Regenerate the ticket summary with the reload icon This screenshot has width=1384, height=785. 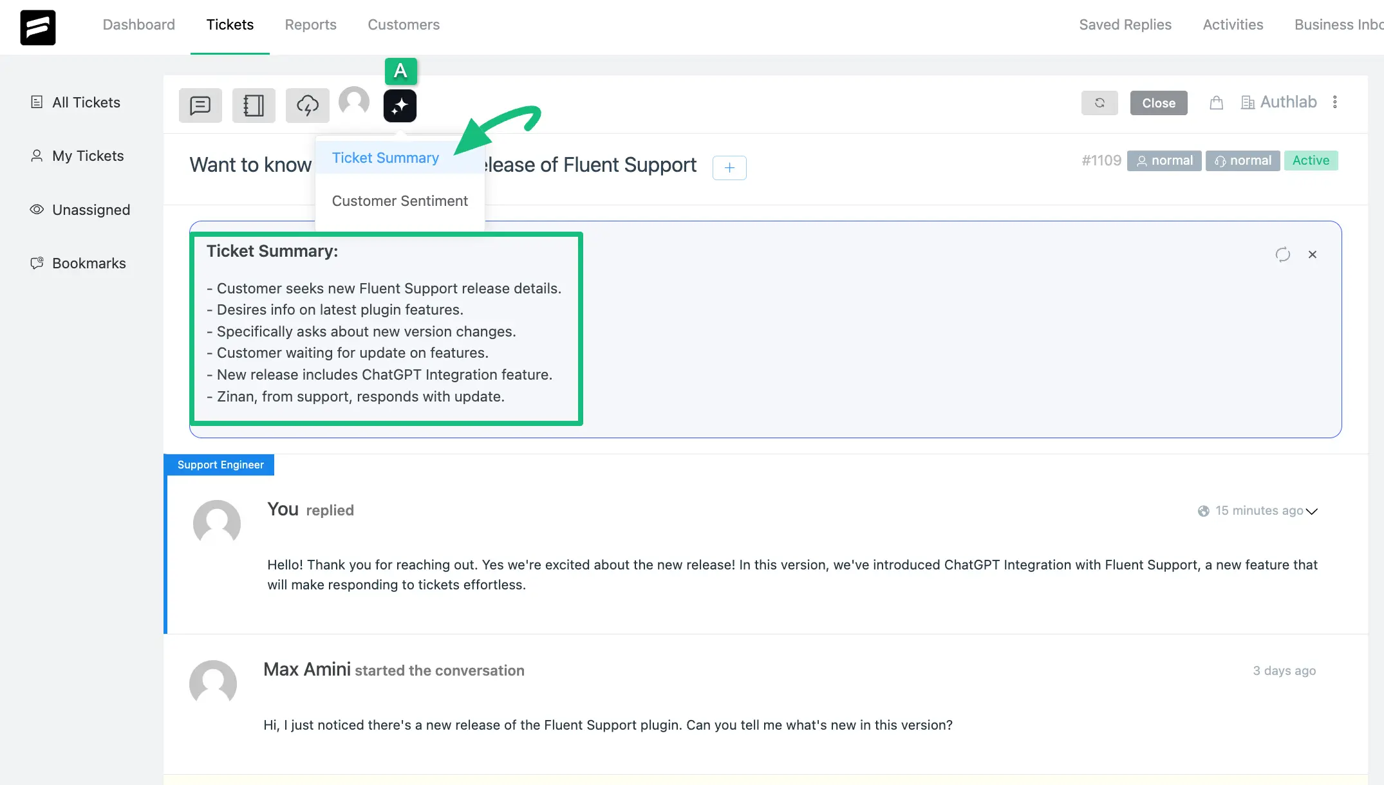click(1283, 255)
